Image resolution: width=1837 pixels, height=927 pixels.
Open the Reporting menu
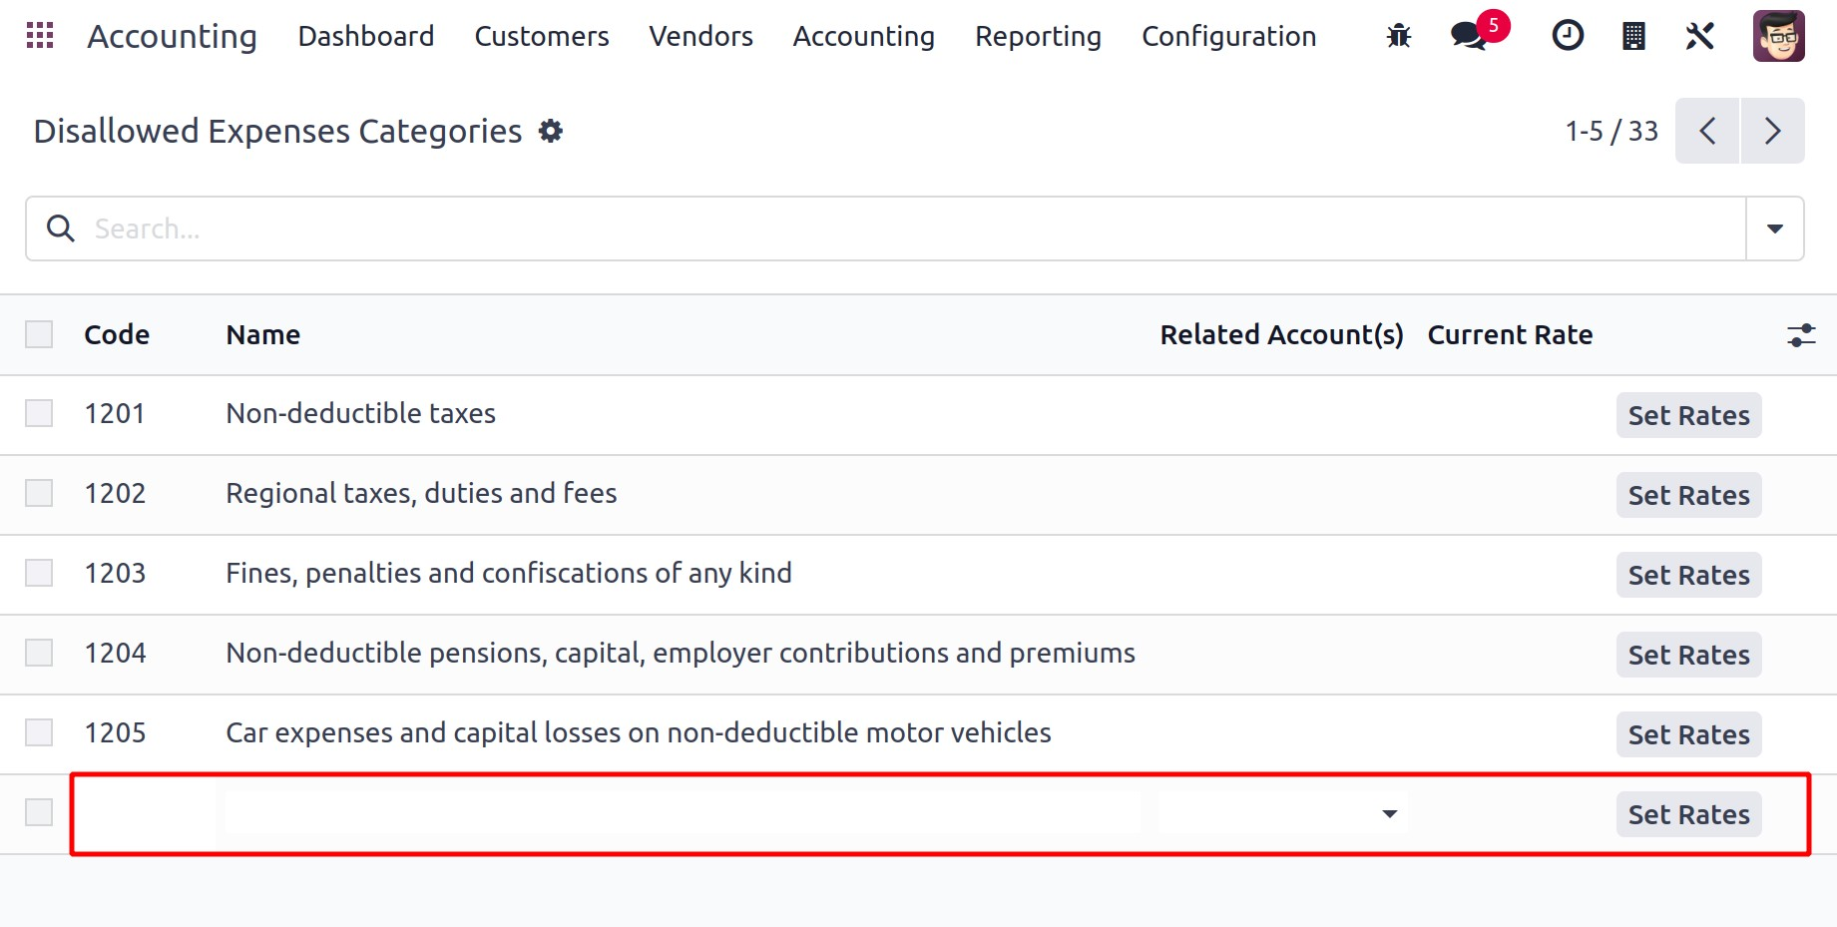[1038, 37]
